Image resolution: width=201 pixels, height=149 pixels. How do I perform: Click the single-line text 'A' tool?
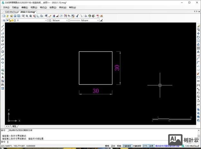point(3,77)
